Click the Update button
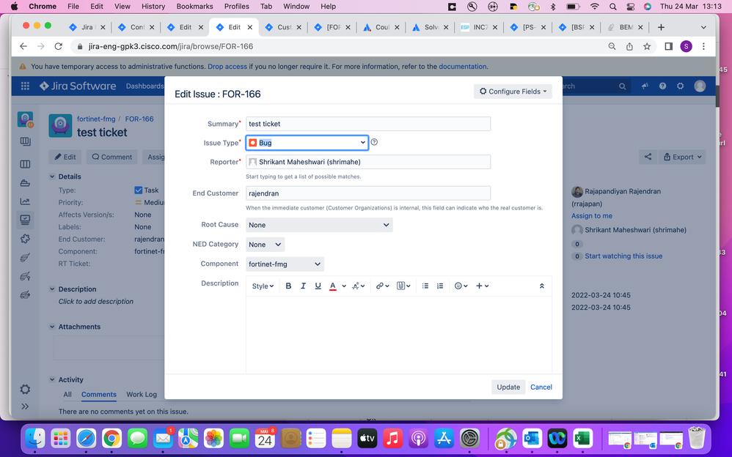This screenshot has width=732, height=457. (x=508, y=387)
